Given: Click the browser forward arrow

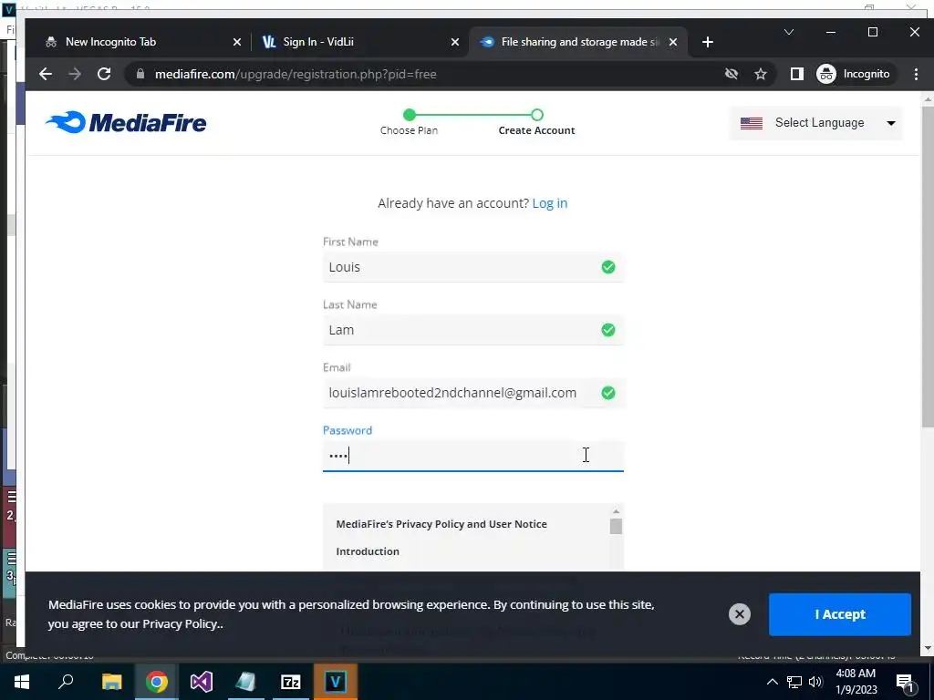Looking at the screenshot, I should (75, 74).
